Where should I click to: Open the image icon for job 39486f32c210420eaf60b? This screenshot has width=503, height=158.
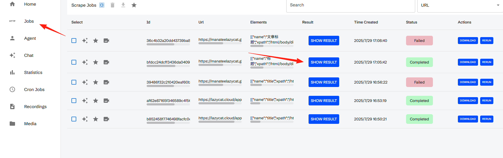(x=106, y=82)
